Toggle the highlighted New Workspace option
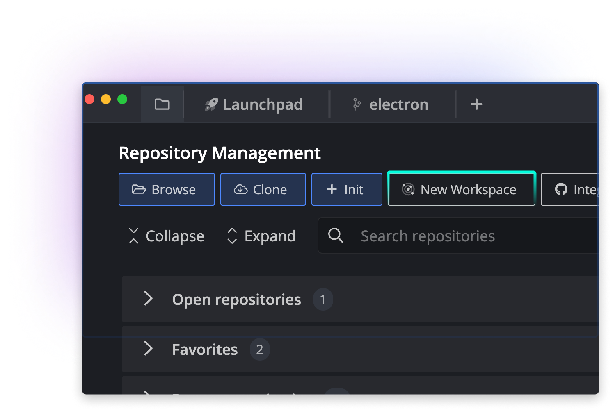613x411 pixels. coord(461,189)
